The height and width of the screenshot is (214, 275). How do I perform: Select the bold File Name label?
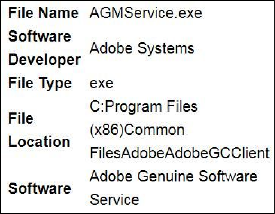click(43, 13)
